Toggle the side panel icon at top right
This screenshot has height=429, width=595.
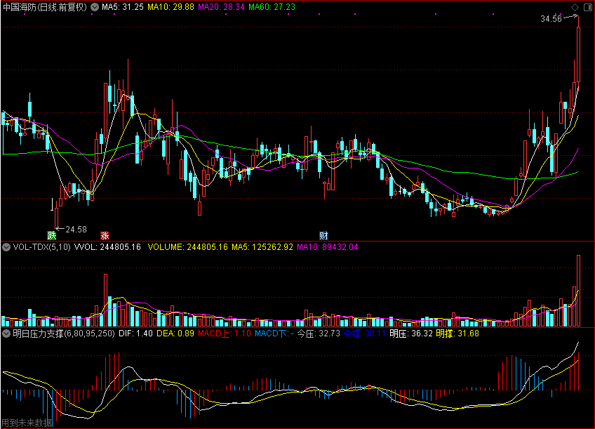[x=587, y=7]
